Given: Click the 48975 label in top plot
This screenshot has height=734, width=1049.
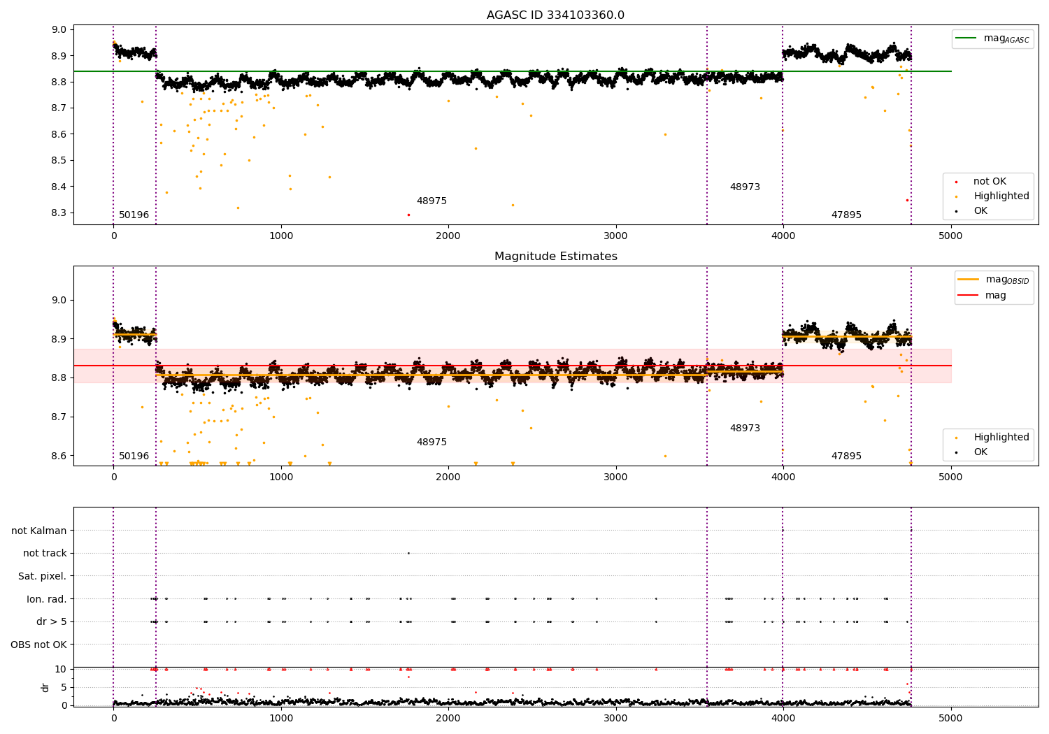Looking at the screenshot, I should 431,201.
